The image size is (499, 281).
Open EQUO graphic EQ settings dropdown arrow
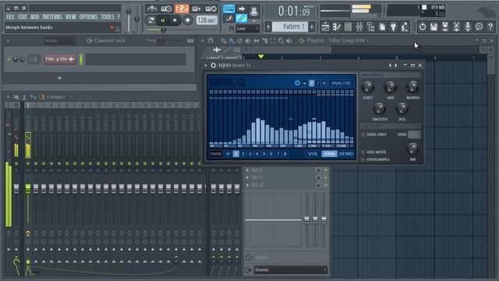click(x=305, y=84)
